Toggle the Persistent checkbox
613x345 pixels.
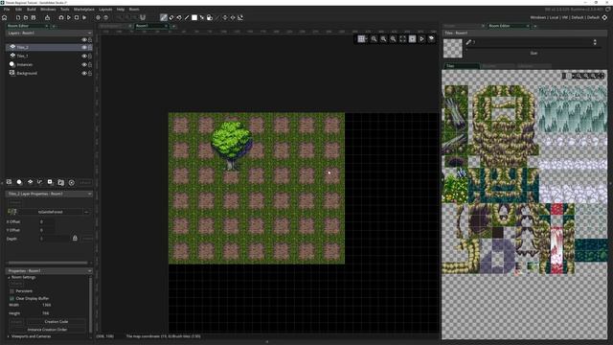coord(11,291)
